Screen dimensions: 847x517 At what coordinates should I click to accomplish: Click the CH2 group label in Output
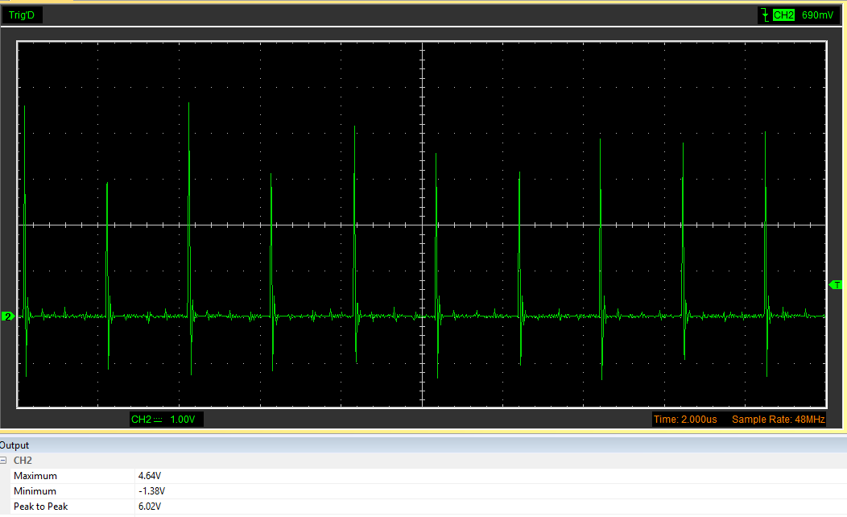point(23,461)
